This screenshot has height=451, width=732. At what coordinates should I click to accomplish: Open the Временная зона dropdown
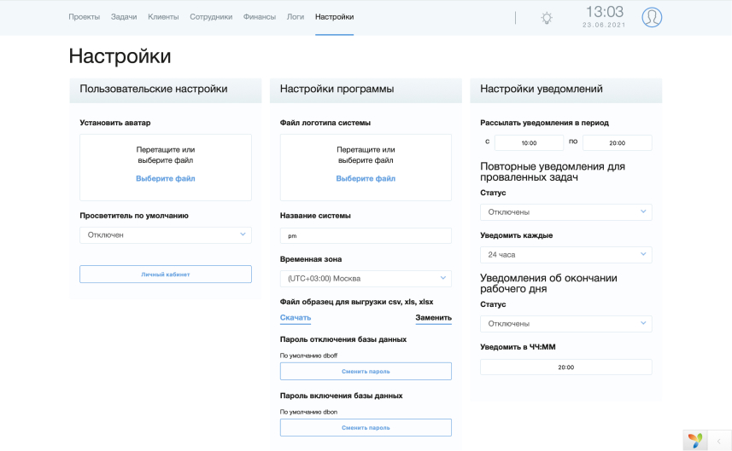pos(366,279)
